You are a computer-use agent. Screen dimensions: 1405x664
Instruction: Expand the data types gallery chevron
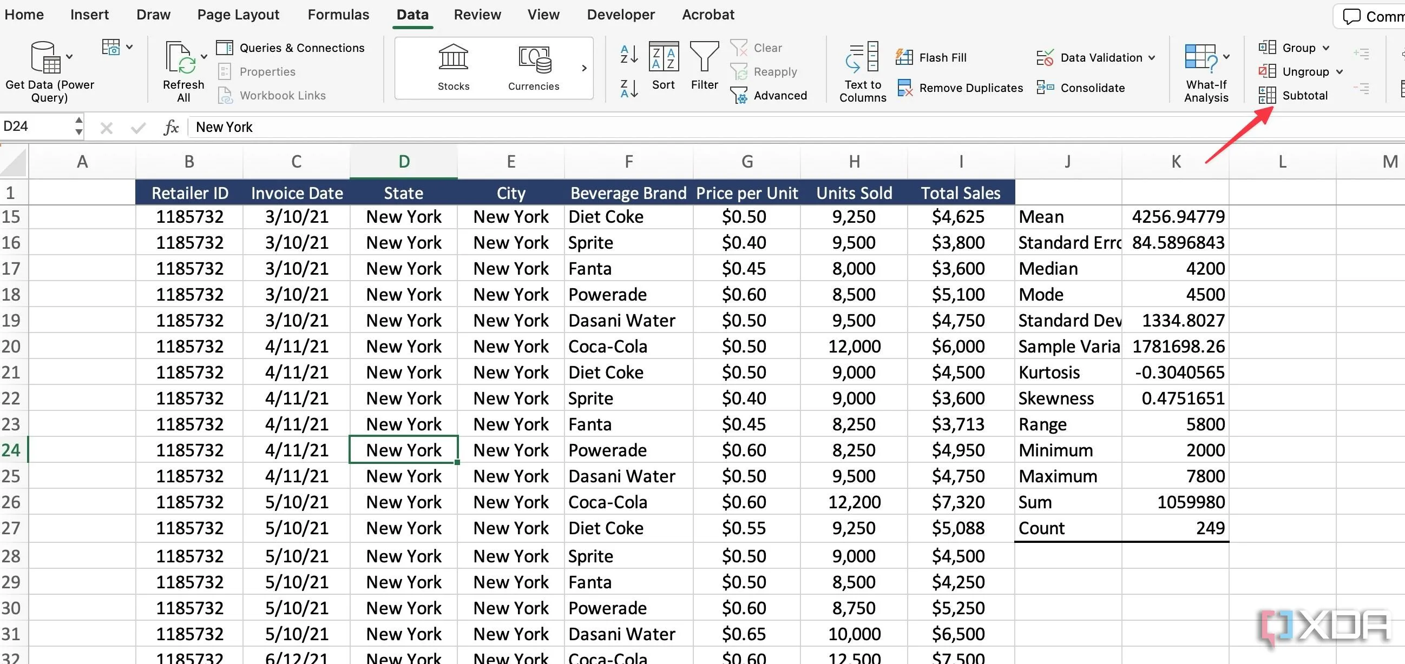point(583,68)
